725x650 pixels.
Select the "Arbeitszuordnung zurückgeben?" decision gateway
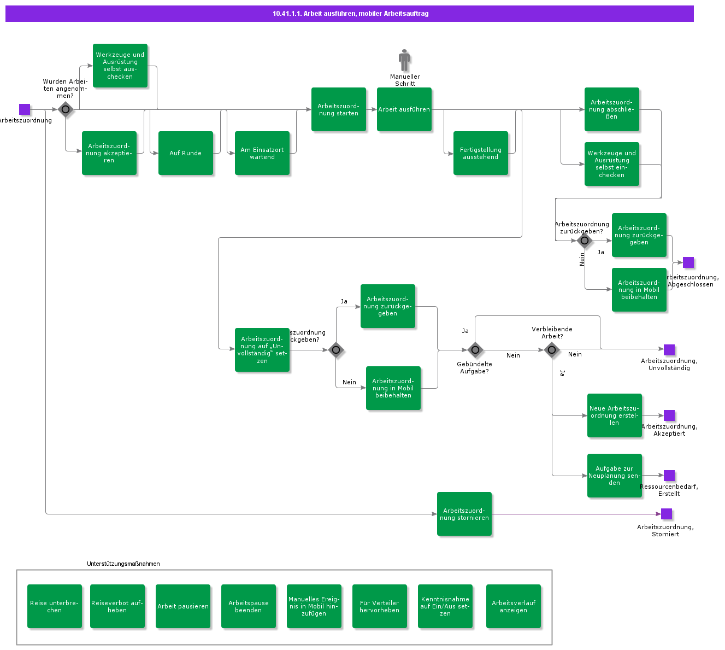pyautogui.click(x=585, y=241)
